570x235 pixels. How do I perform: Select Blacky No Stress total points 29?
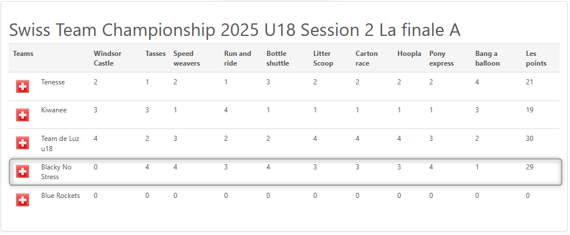tap(529, 167)
